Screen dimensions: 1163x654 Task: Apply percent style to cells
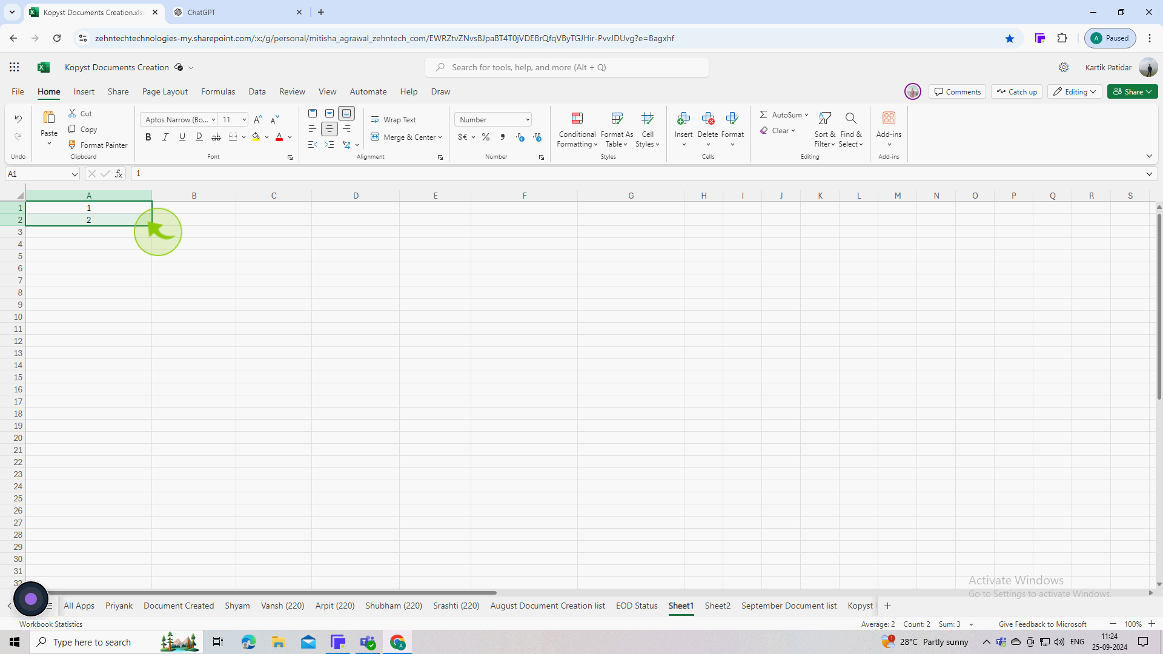(x=486, y=137)
